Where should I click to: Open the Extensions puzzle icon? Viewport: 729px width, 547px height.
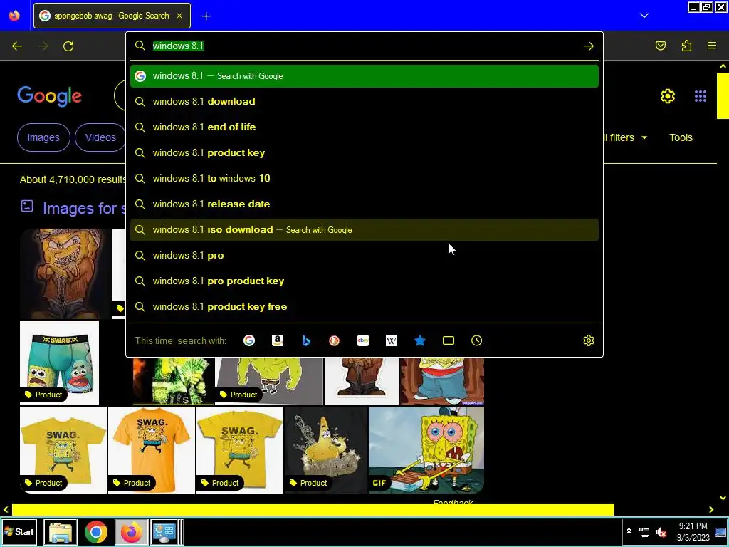(x=686, y=46)
